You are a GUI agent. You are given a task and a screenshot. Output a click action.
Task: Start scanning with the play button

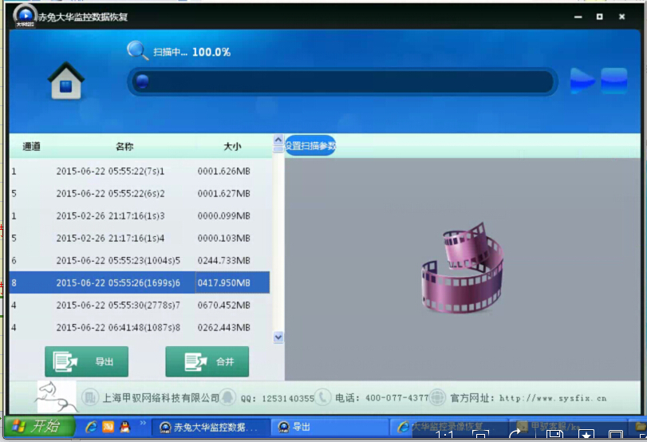point(582,81)
